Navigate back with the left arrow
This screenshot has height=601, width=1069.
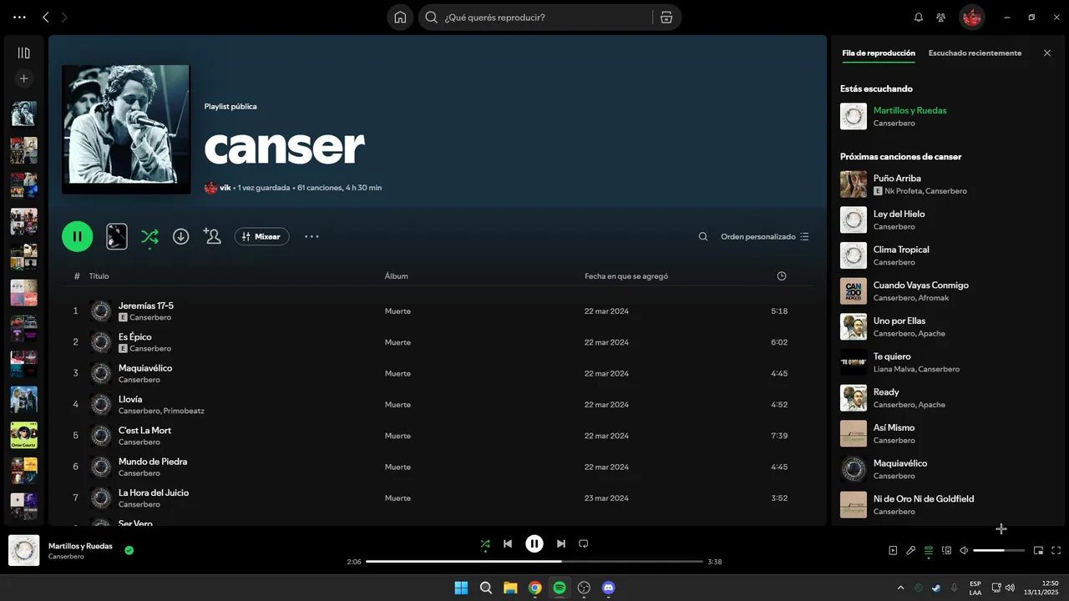tap(46, 18)
